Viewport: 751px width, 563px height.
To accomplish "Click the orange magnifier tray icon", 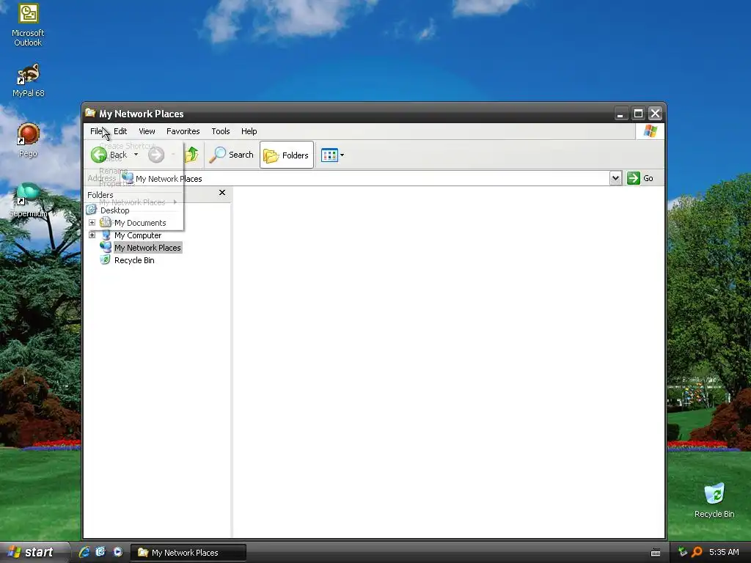I will pos(697,552).
